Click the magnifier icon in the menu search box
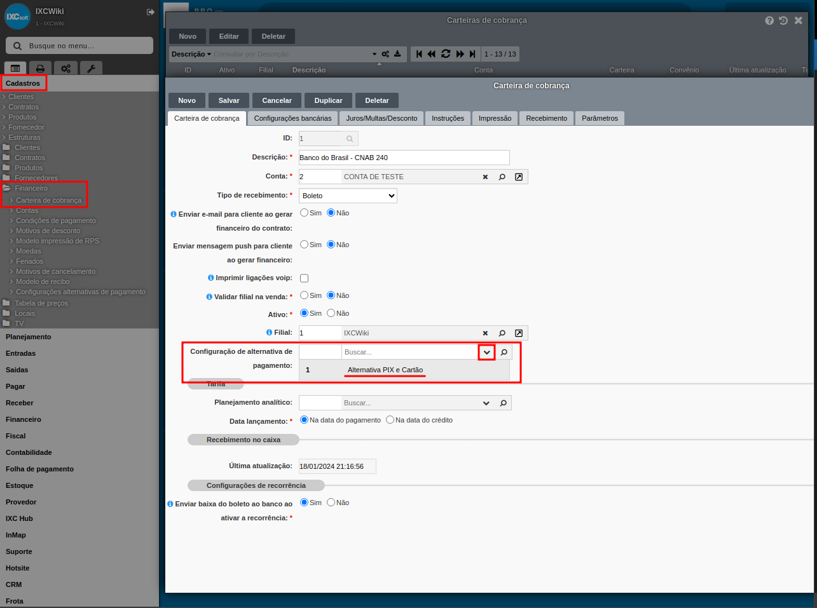 [x=17, y=46]
